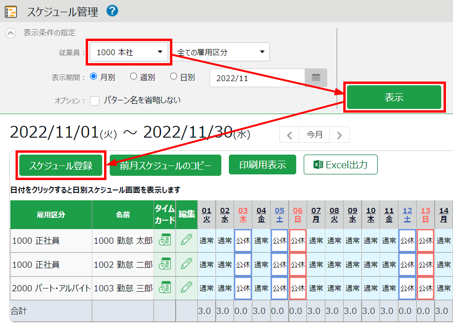Open the 全ての雇用区分 dropdown
The width and height of the screenshot is (453, 329).
pos(221,52)
